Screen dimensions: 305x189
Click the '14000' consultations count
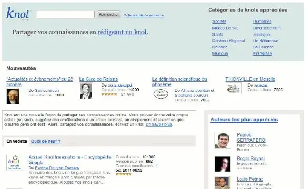[133, 90]
